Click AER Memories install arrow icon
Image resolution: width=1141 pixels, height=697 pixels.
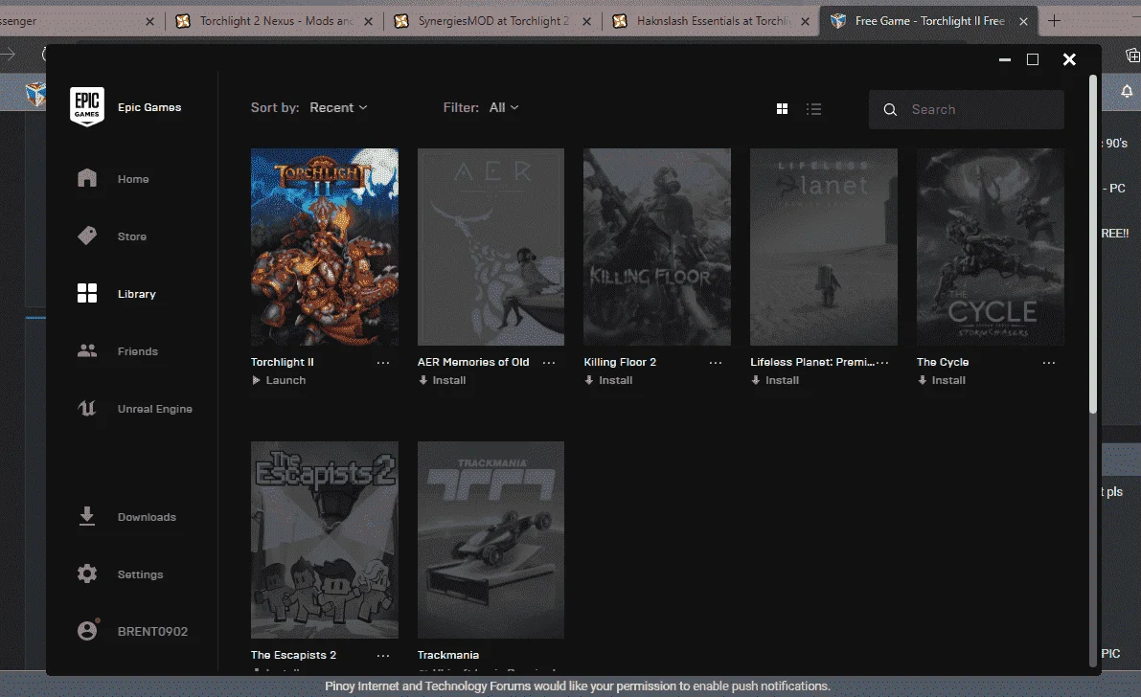422,380
